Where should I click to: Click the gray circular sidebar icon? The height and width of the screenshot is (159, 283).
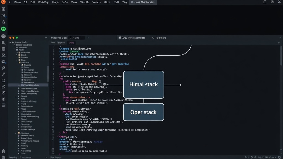click(3, 36)
